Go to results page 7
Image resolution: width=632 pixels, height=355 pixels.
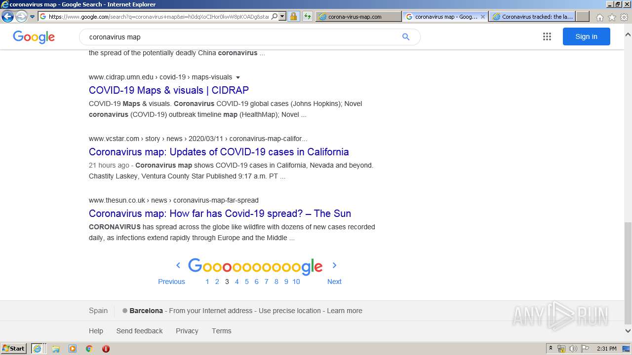pos(266,282)
